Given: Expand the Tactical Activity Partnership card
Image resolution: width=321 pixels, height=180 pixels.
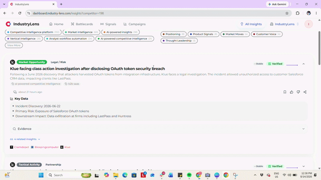Looking at the screenshot, I should tap(304, 166).
